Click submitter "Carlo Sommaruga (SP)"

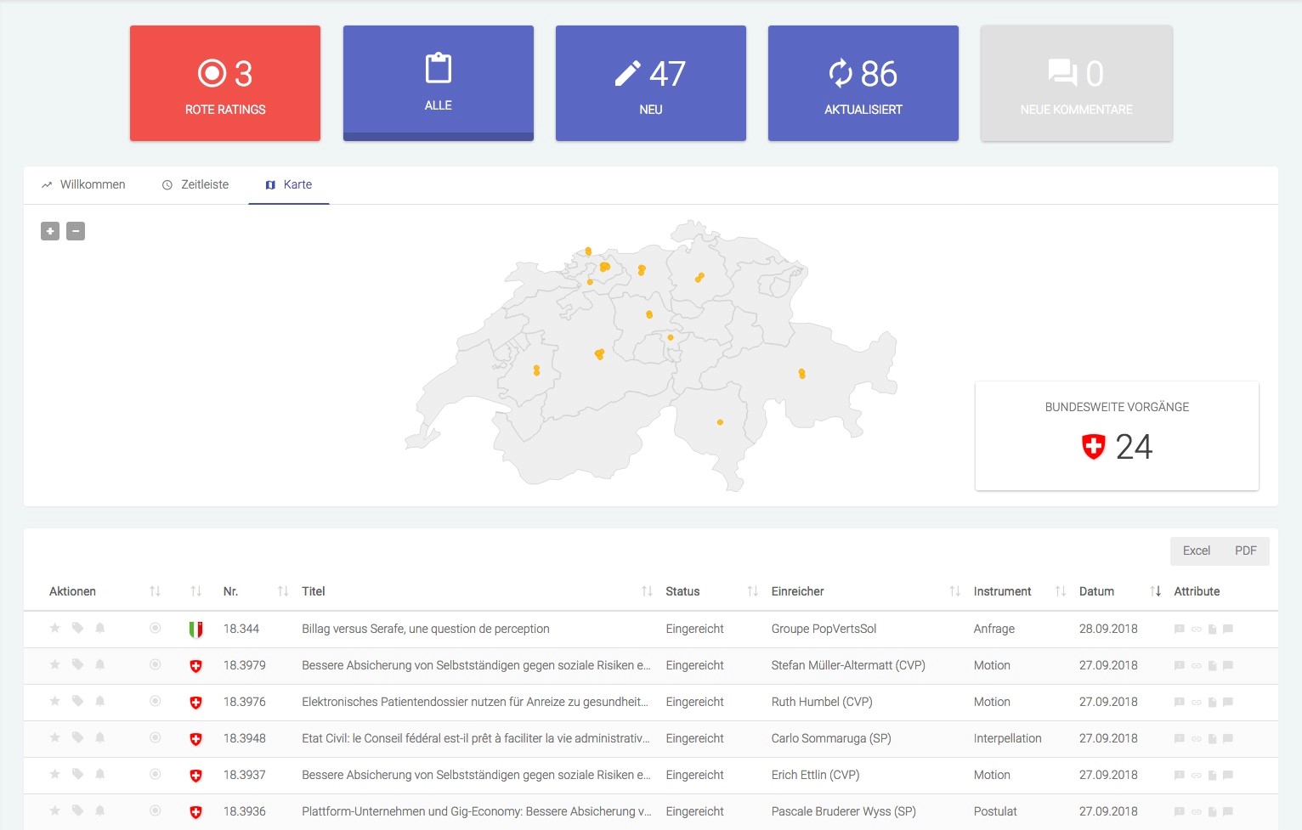(831, 738)
